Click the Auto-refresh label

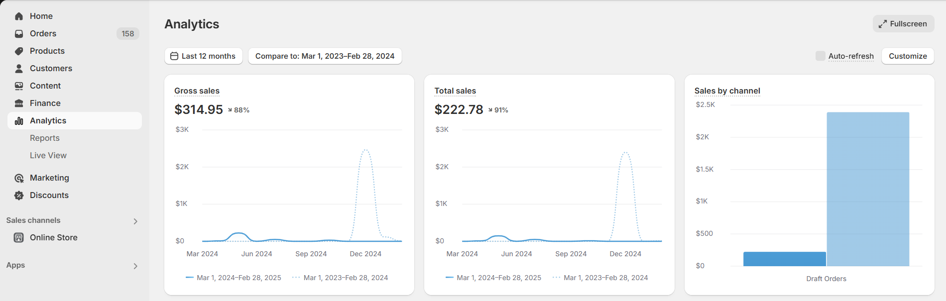[851, 56]
